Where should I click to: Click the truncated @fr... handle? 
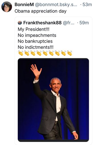[69, 23]
